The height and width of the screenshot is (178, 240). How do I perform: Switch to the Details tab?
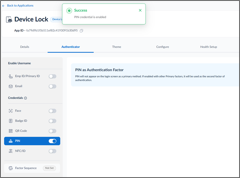(25, 47)
